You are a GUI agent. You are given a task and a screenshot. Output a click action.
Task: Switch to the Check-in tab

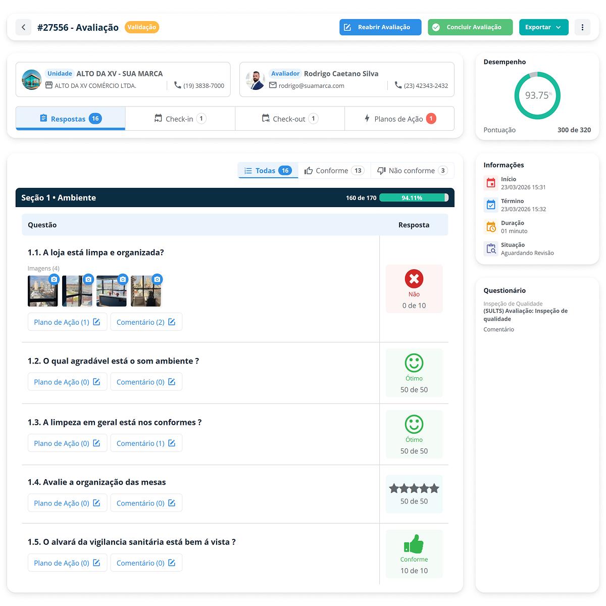pos(180,118)
